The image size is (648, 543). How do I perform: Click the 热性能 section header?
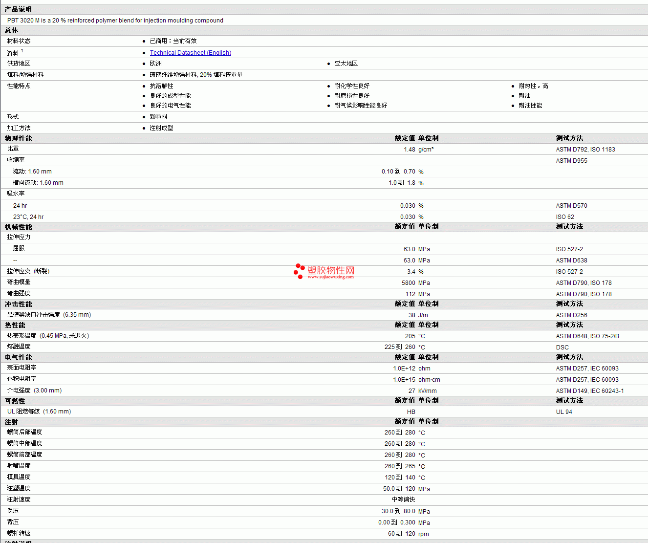tap(15, 325)
